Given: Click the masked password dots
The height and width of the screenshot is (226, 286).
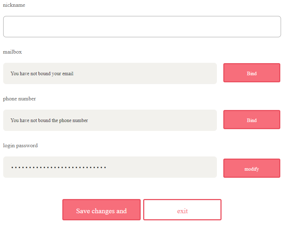Looking at the screenshot, I should tap(58, 167).
